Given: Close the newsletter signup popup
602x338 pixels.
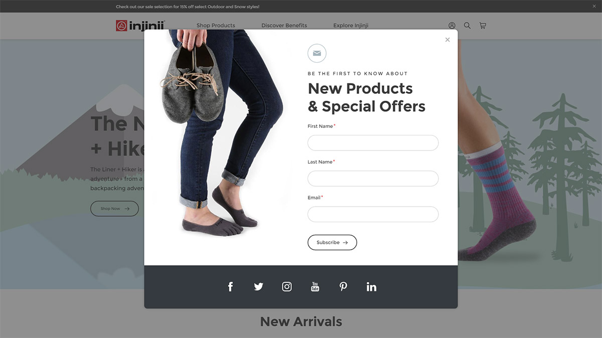Looking at the screenshot, I should (447, 40).
